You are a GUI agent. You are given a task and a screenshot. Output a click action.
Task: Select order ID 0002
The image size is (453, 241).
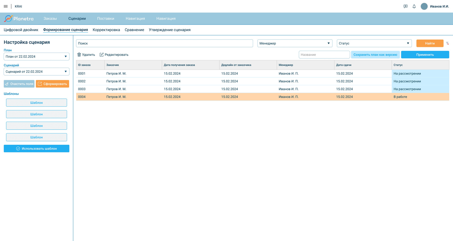[x=82, y=81]
